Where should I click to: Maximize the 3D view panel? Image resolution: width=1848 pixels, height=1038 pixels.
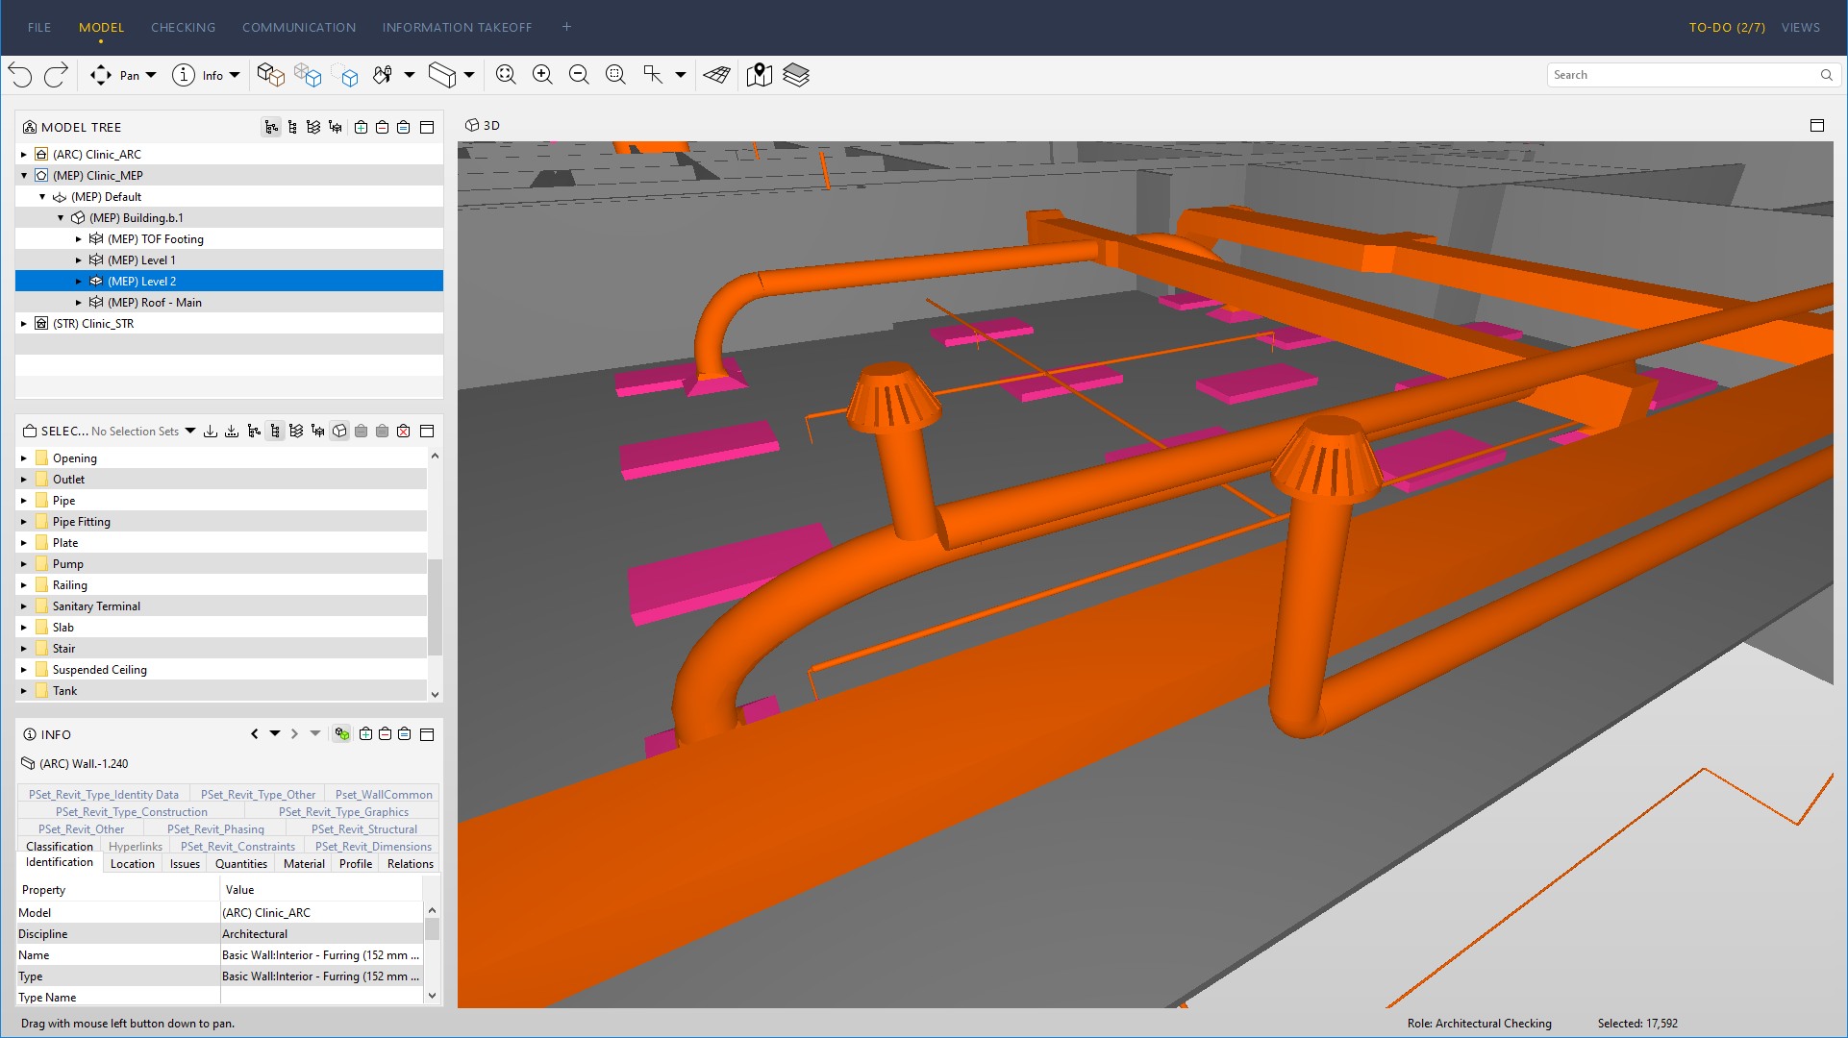tap(1817, 126)
